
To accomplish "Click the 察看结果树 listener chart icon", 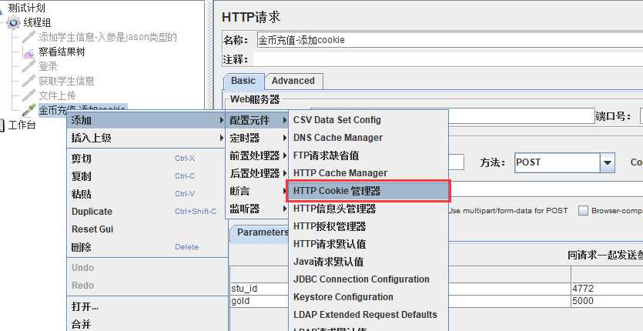I will pos(28,52).
